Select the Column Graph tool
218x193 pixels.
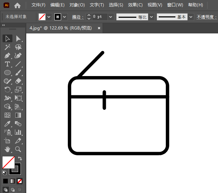click(x=18, y=132)
